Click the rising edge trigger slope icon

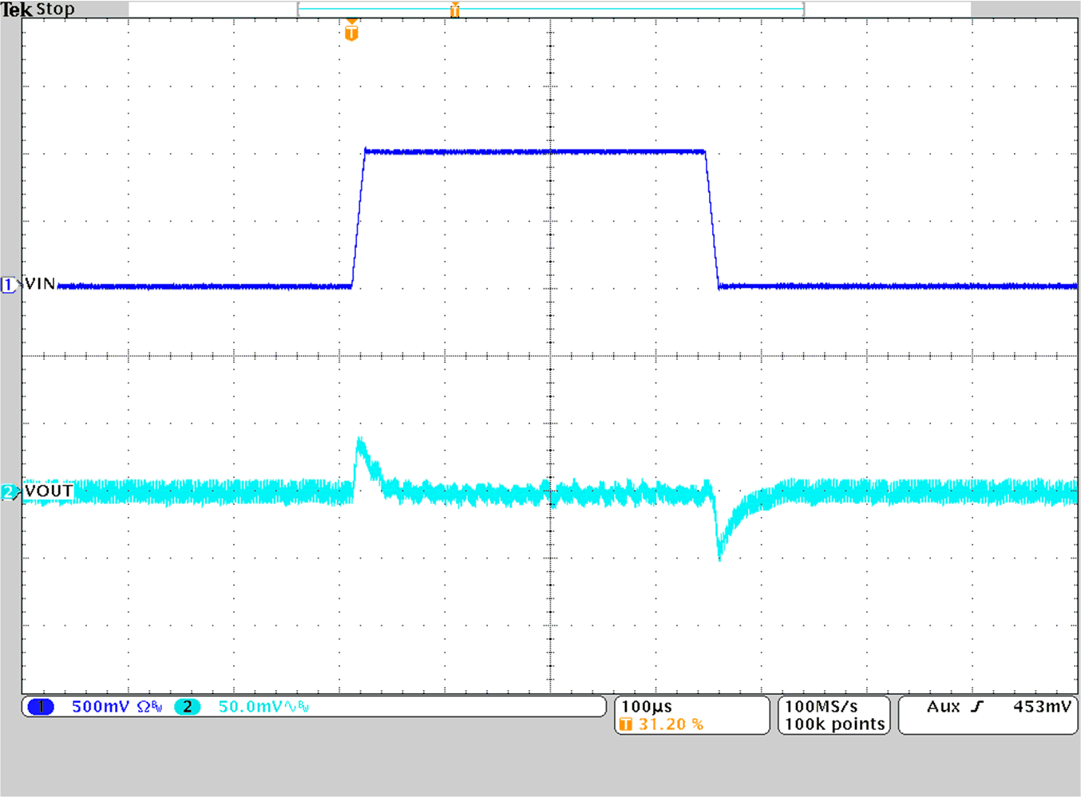click(x=978, y=707)
